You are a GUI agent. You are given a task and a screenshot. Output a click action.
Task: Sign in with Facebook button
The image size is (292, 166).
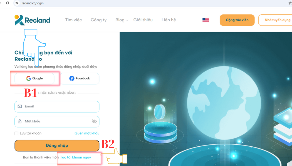[x=80, y=79]
